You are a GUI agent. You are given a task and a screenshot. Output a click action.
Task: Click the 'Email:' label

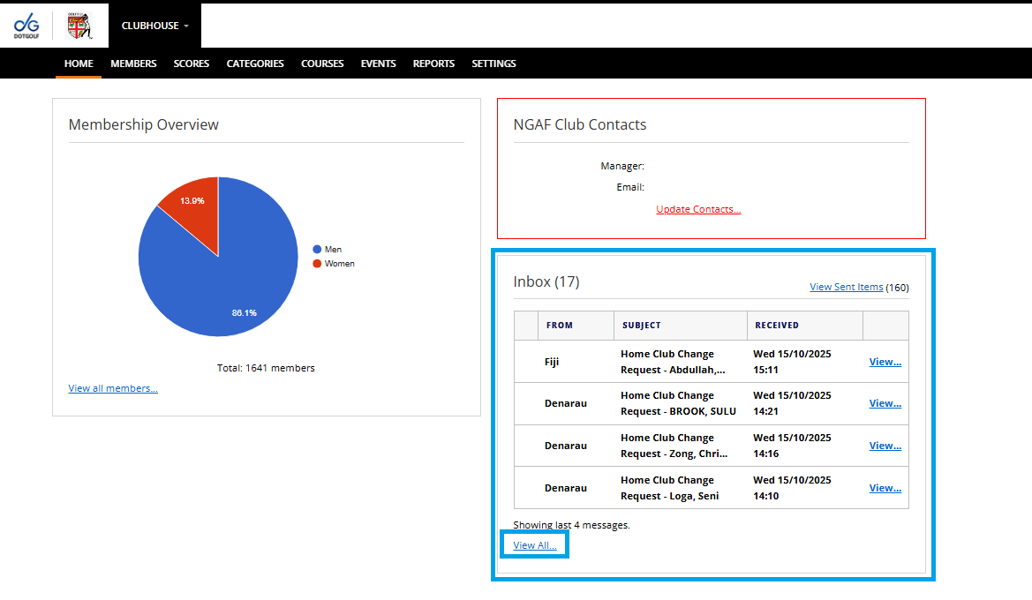[629, 187]
